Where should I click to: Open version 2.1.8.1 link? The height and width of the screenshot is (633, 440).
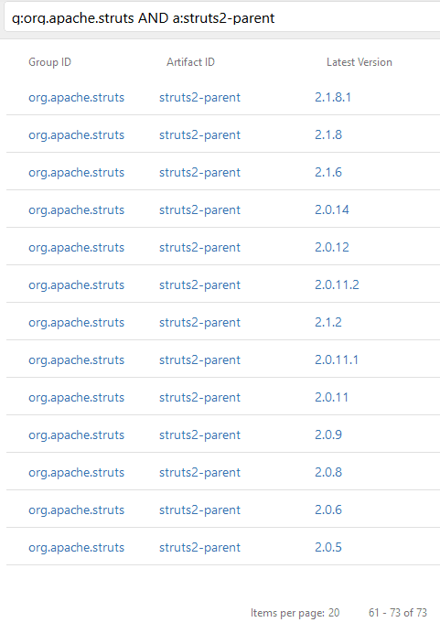pos(333,97)
